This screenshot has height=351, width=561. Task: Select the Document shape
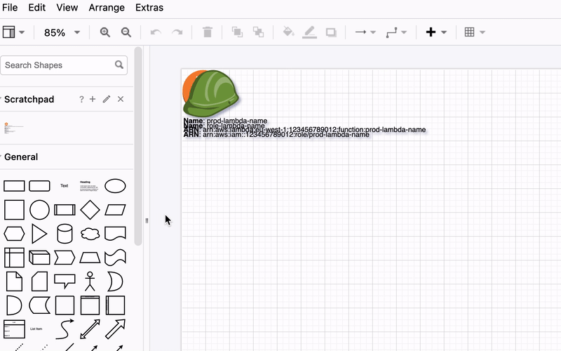pyautogui.click(x=115, y=234)
